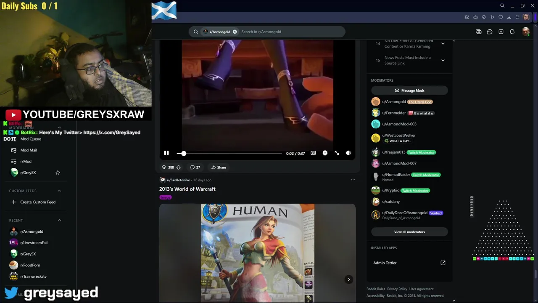This screenshot has height=303, width=538.
Task: Open Mod Queue in sidebar
Action: point(31,139)
